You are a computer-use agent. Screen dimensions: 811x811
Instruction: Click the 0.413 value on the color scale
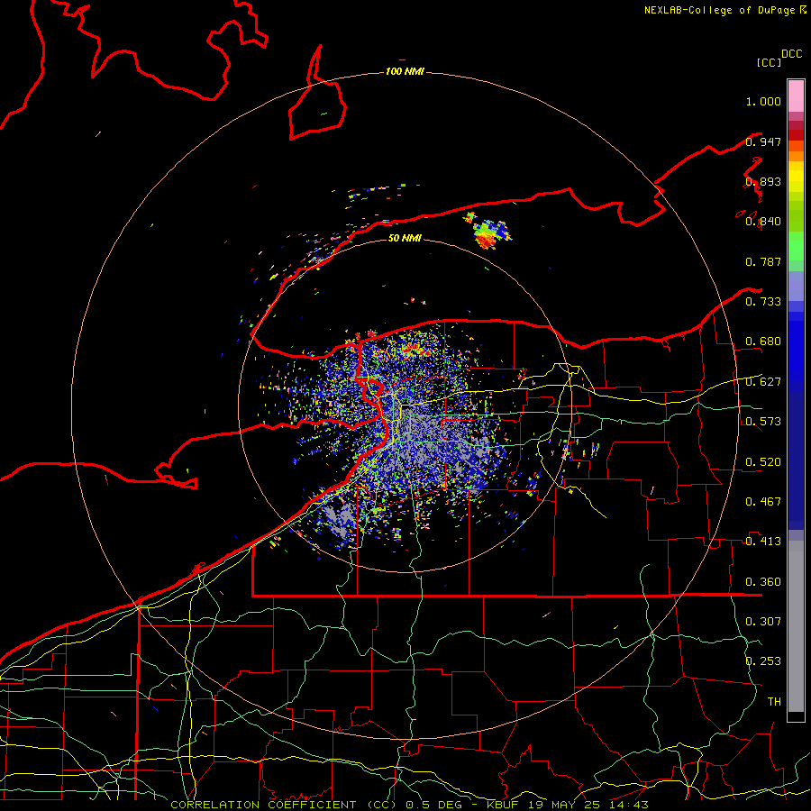763,542
